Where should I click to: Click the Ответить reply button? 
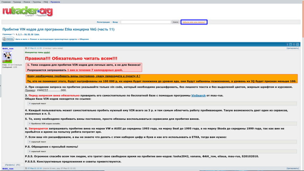(8, 39)
